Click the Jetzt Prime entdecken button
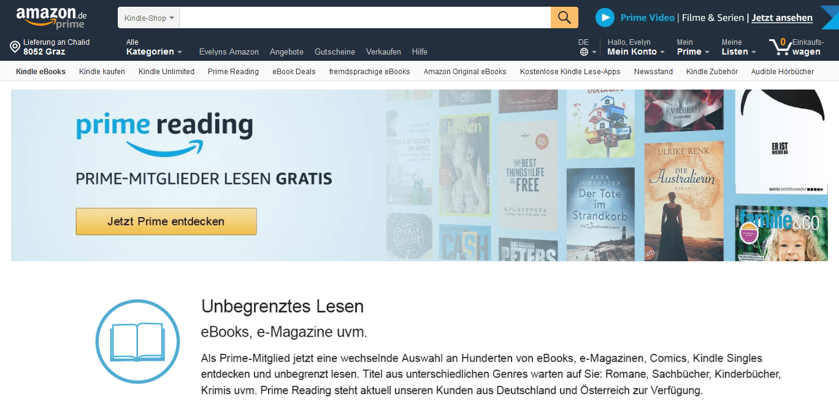Screen dimensions: 839x417 point(166,221)
